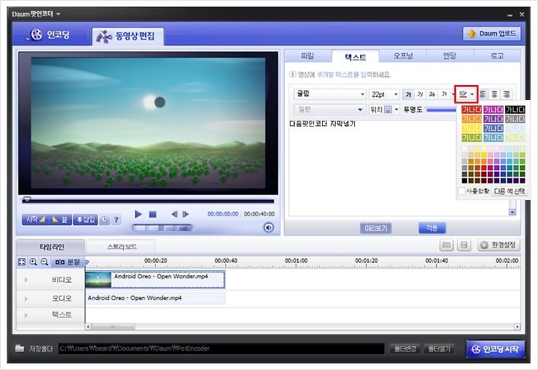Toggle the volume speaker icon
Screen dimensions: 538x370
(269, 228)
